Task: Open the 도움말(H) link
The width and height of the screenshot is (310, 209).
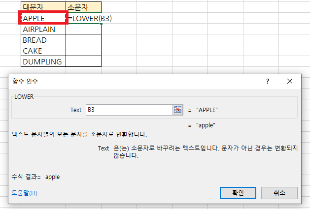Action: [24, 193]
